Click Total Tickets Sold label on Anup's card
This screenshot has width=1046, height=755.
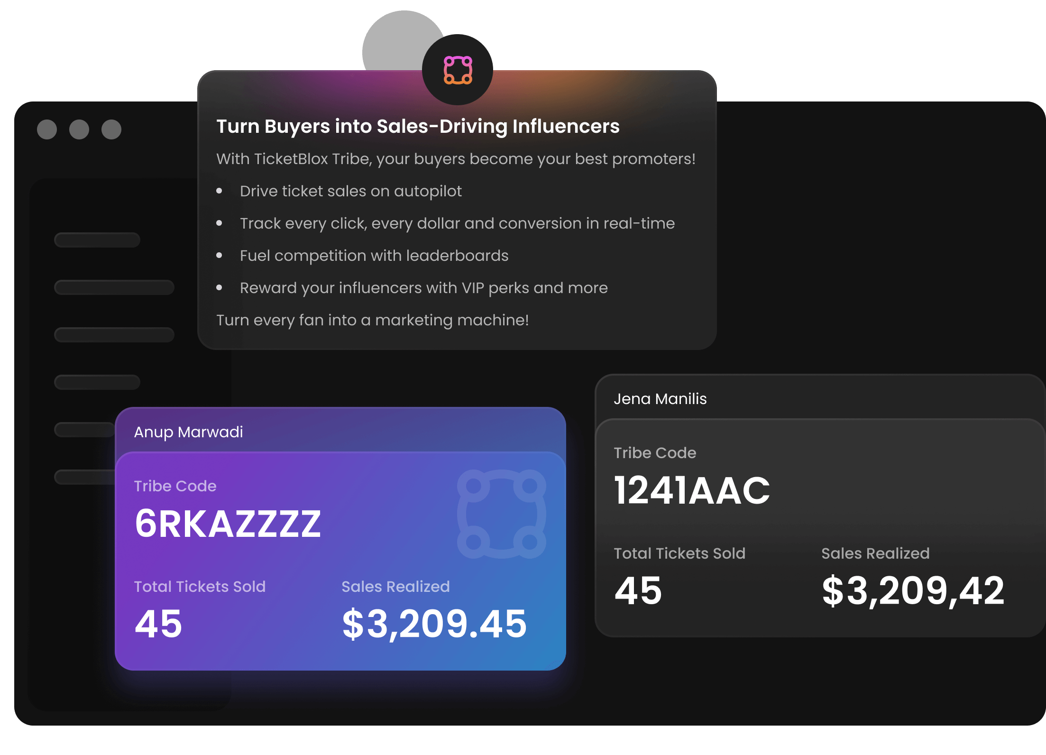pos(200,587)
